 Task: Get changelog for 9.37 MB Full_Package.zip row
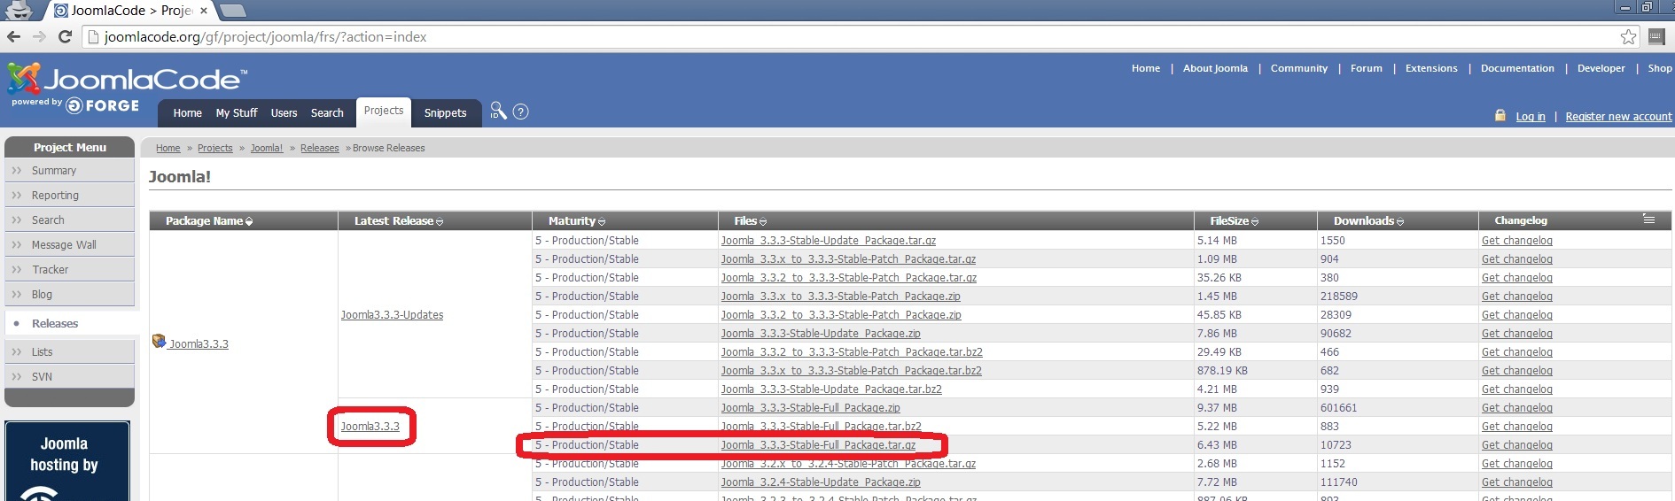1516,408
